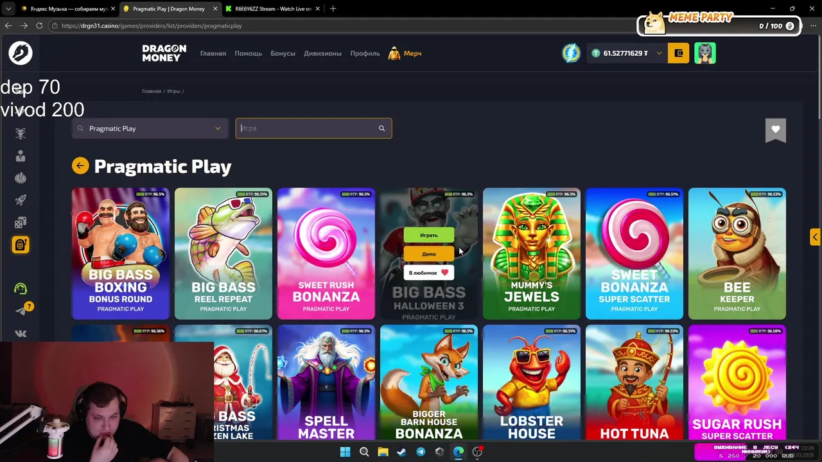Open the VK social link icon
The width and height of the screenshot is (822, 462).
tap(21, 334)
